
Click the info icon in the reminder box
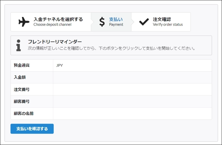click(x=19, y=45)
